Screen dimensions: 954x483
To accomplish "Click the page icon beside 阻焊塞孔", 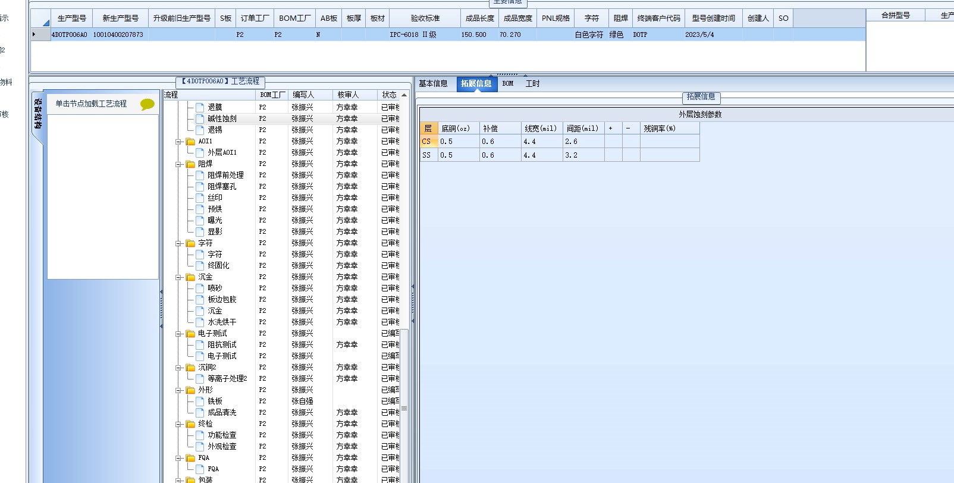I will coord(200,186).
